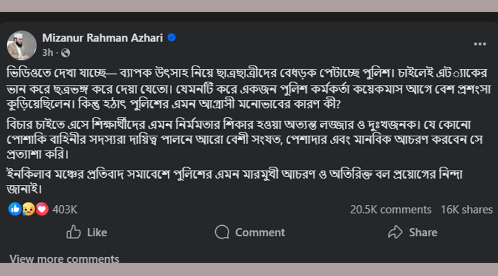The height and width of the screenshot is (276, 498).
Task: Open Mizanur Rahman Azhari profile name link
Action: coord(103,38)
